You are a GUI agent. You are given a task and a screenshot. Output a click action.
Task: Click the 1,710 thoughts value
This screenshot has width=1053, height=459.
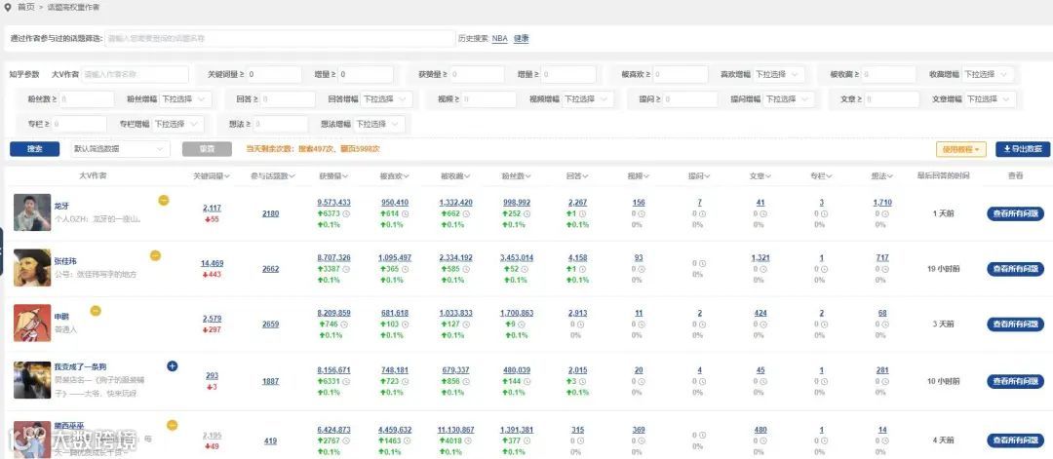point(881,202)
